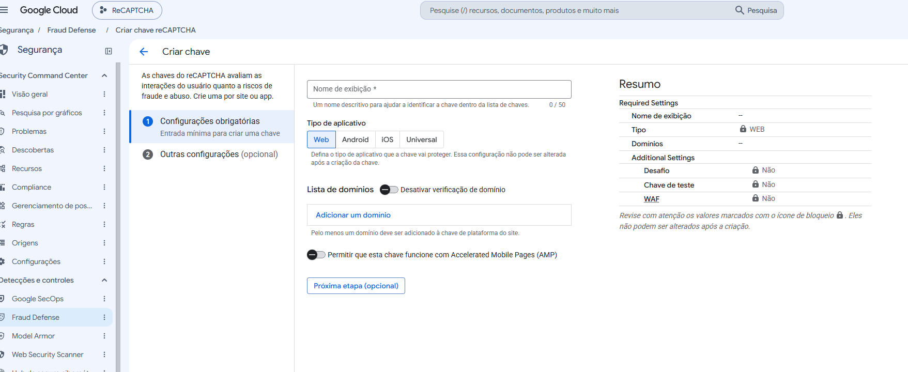Open more options for Descobertas

click(104, 150)
